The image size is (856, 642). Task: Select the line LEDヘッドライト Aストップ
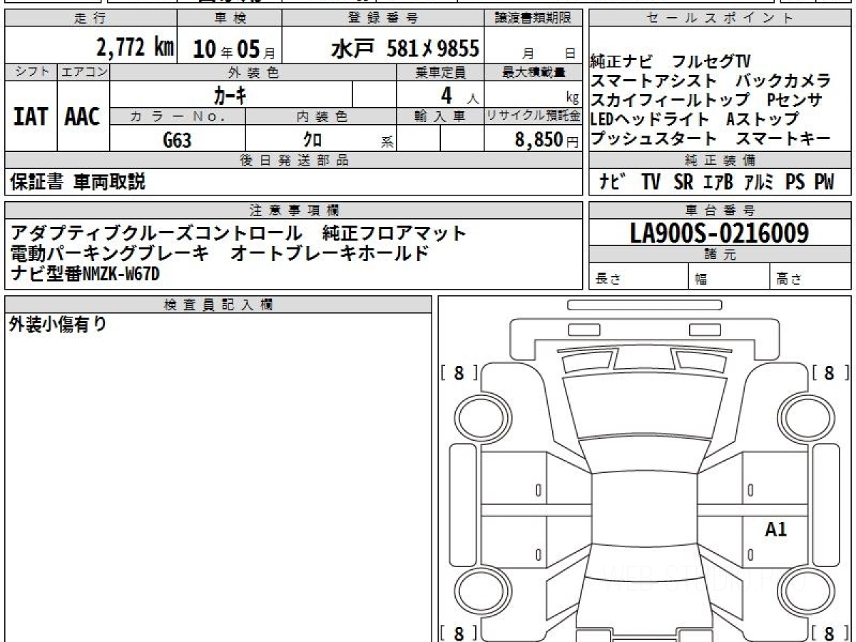click(694, 119)
